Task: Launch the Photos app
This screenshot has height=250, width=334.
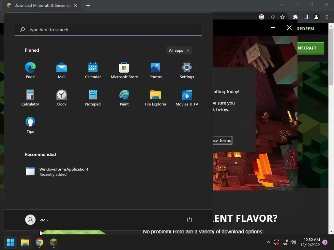Action: click(156, 71)
